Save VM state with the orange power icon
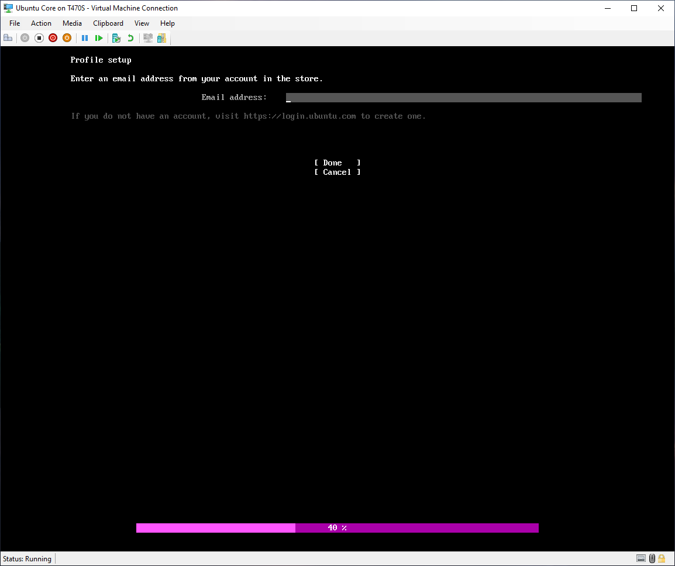Image resolution: width=675 pixels, height=566 pixels. point(67,38)
